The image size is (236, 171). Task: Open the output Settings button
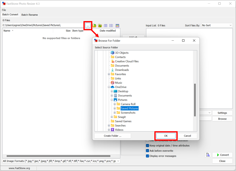tap(222, 113)
